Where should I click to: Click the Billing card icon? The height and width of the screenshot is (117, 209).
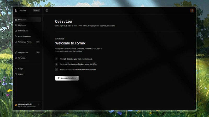(x=16, y=74)
